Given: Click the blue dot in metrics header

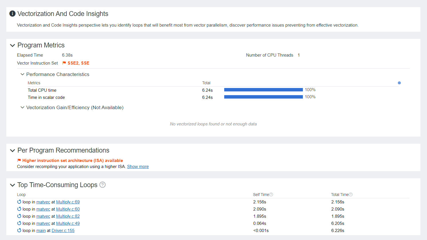Looking at the screenshot, I should [399, 83].
